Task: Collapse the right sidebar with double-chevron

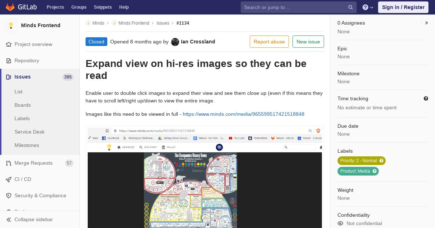Action: [427, 23]
